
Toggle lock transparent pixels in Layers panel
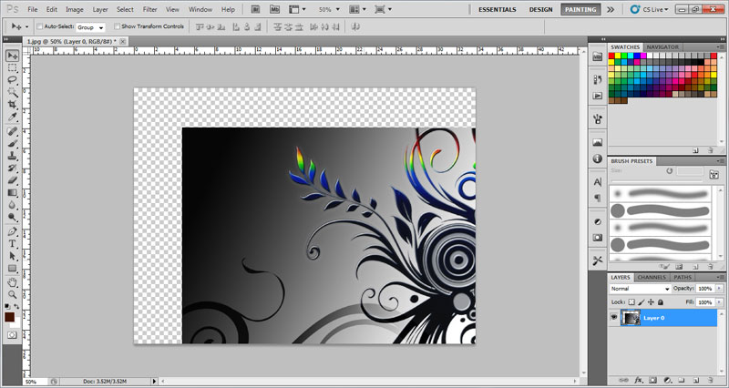(631, 302)
